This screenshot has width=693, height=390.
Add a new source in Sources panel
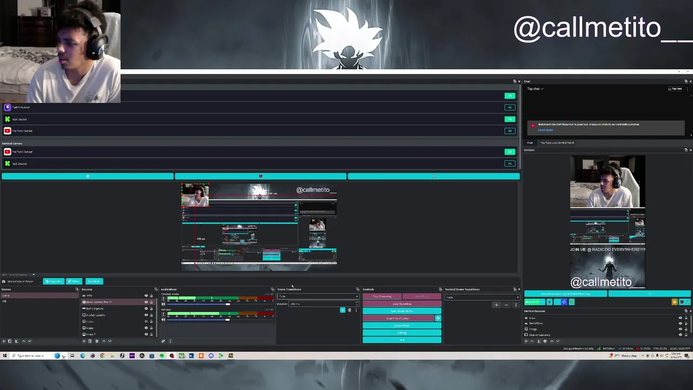[84, 341]
